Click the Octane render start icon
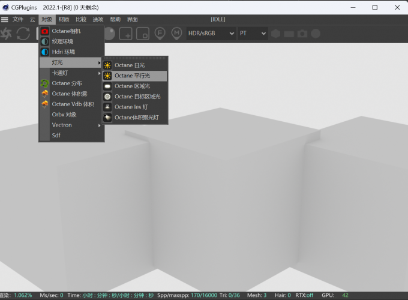The height and width of the screenshot is (300, 408). tap(6, 34)
